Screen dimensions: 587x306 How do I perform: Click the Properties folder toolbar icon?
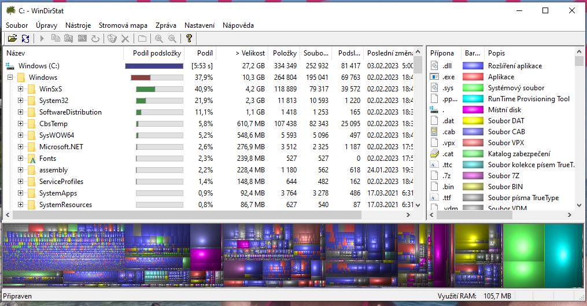142,38
